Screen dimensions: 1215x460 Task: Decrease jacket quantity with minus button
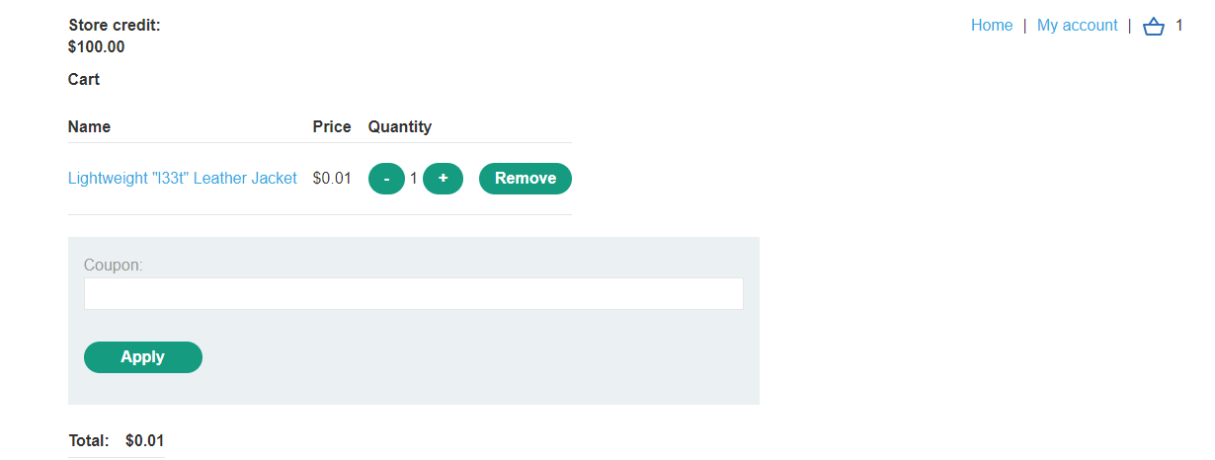tap(386, 179)
